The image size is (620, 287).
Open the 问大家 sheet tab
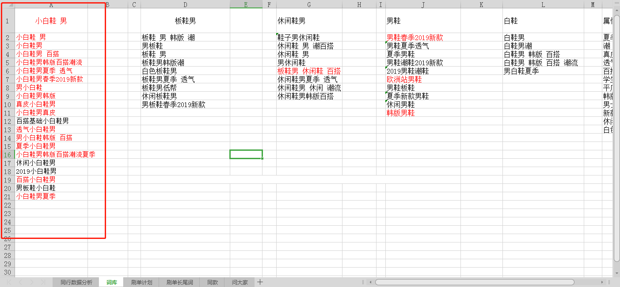(x=239, y=282)
